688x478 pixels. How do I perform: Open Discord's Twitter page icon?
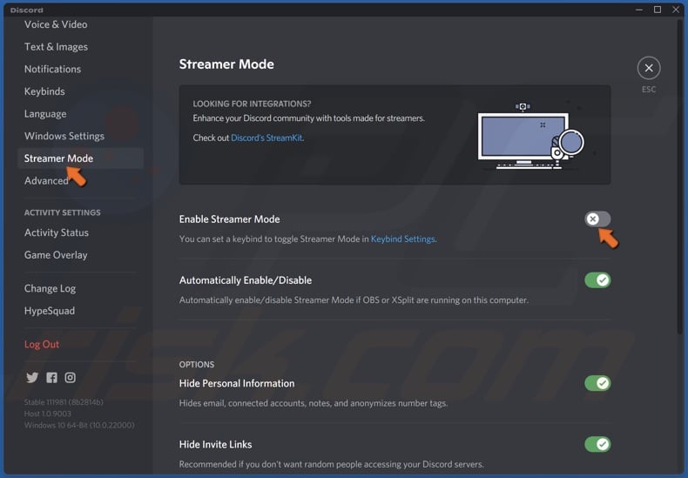click(x=32, y=378)
